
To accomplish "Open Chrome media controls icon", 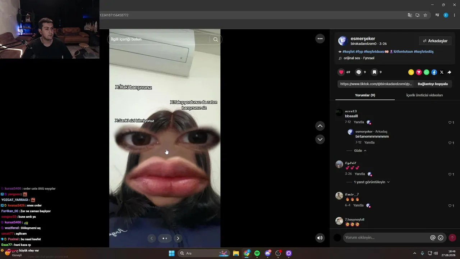I will coord(437,15).
